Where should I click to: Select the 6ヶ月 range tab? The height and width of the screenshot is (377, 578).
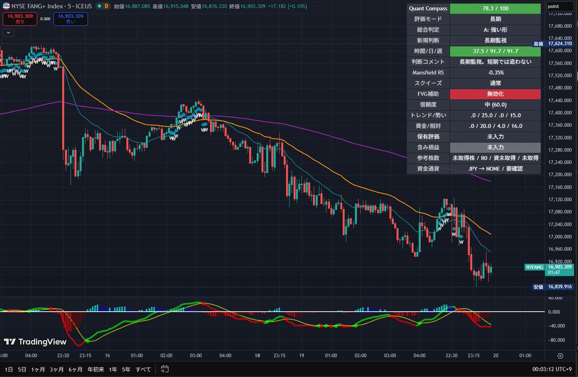(76, 369)
